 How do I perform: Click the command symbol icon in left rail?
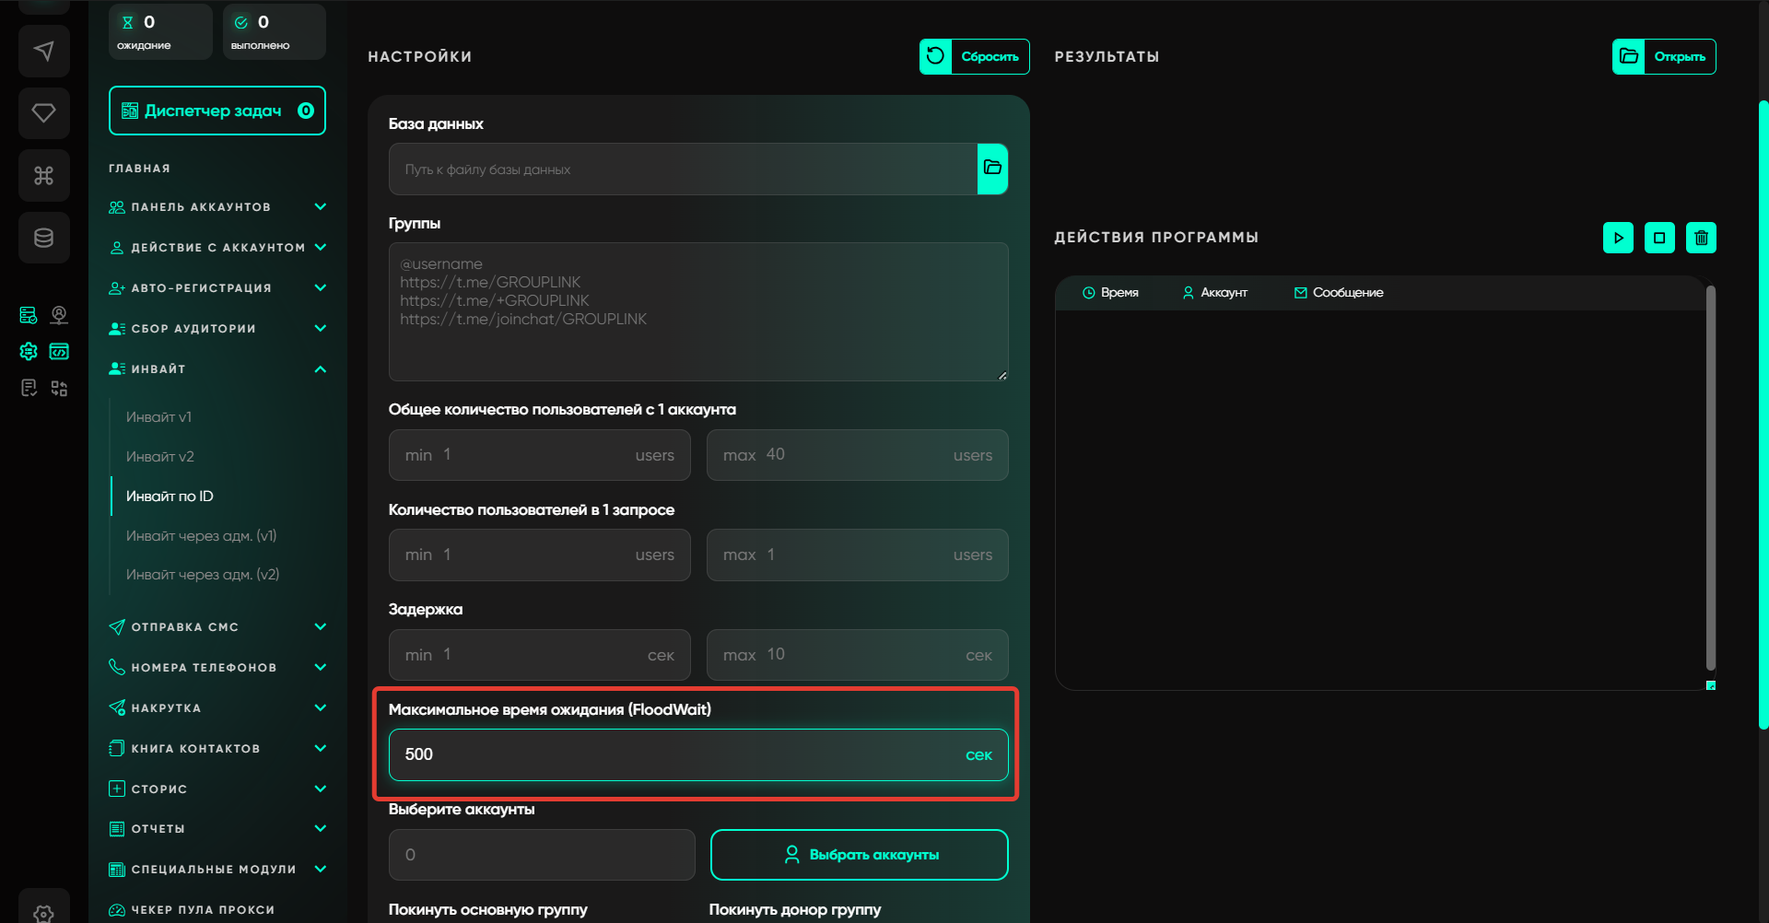pos(43,175)
